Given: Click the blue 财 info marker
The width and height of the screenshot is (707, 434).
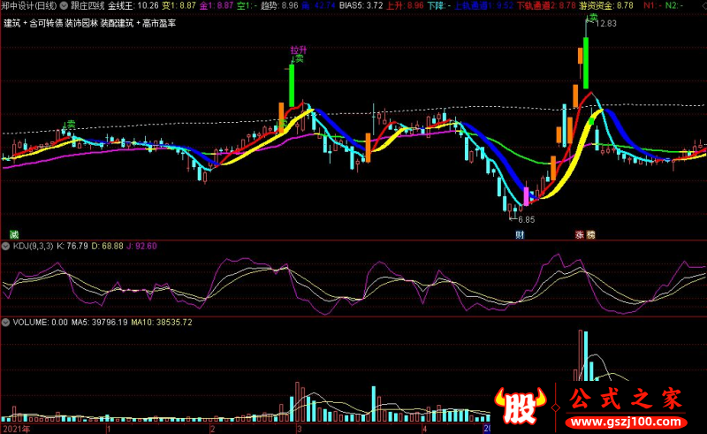Looking at the screenshot, I should click(x=520, y=234).
